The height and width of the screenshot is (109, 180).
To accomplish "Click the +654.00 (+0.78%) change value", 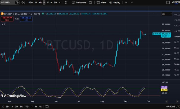I will 99,14.
